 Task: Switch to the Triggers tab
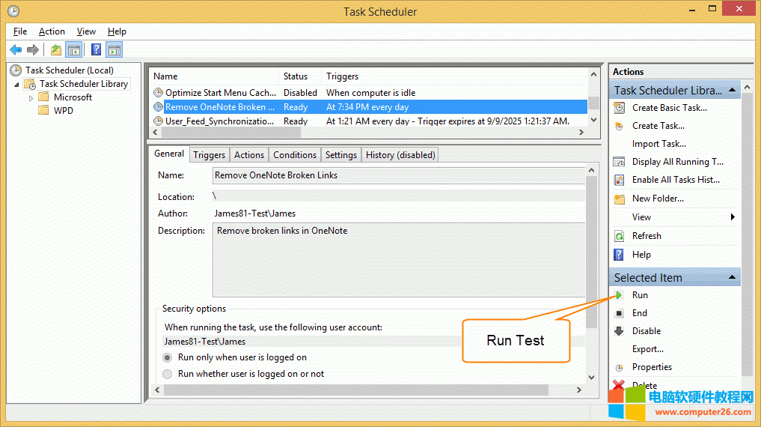tap(209, 155)
